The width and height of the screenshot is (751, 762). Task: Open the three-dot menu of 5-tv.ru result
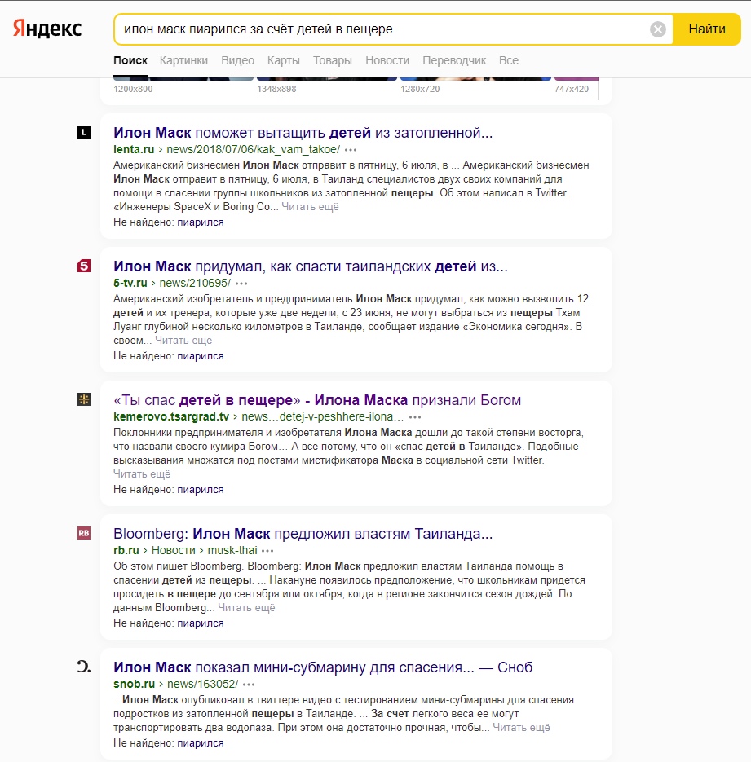pyautogui.click(x=241, y=284)
